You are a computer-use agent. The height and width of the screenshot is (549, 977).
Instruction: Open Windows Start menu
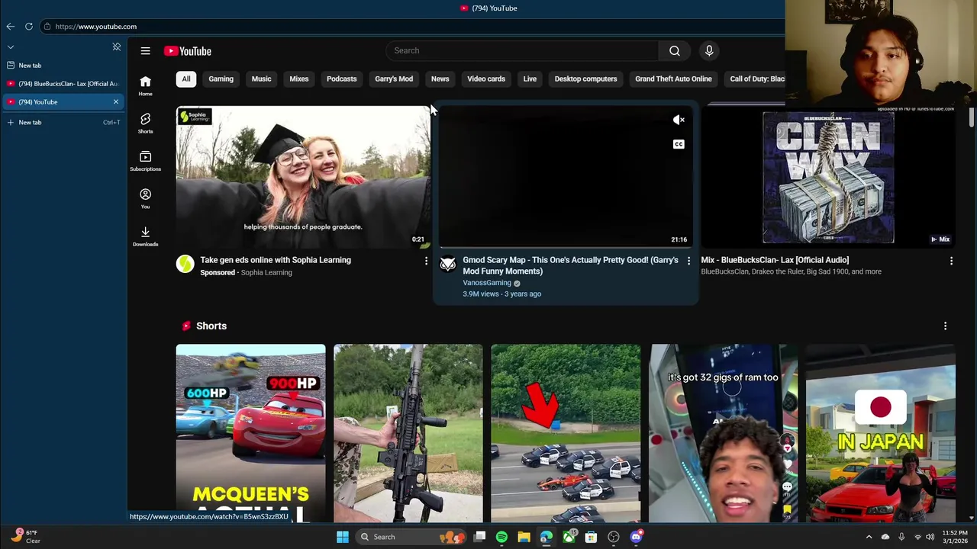click(343, 537)
